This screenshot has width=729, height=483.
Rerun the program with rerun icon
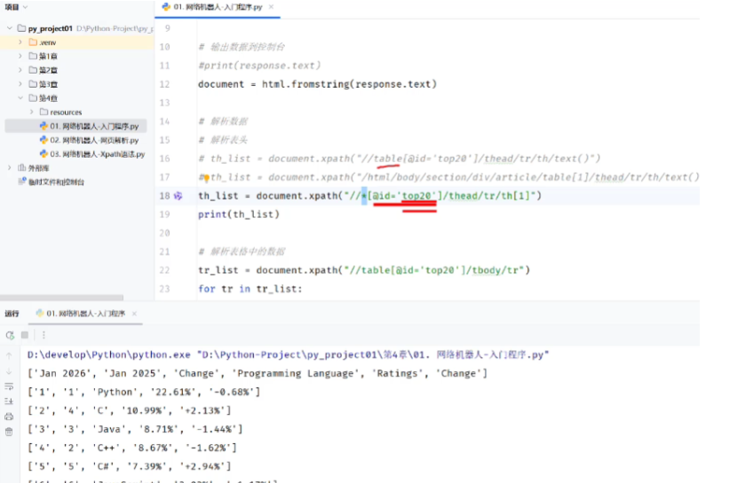(10, 335)
